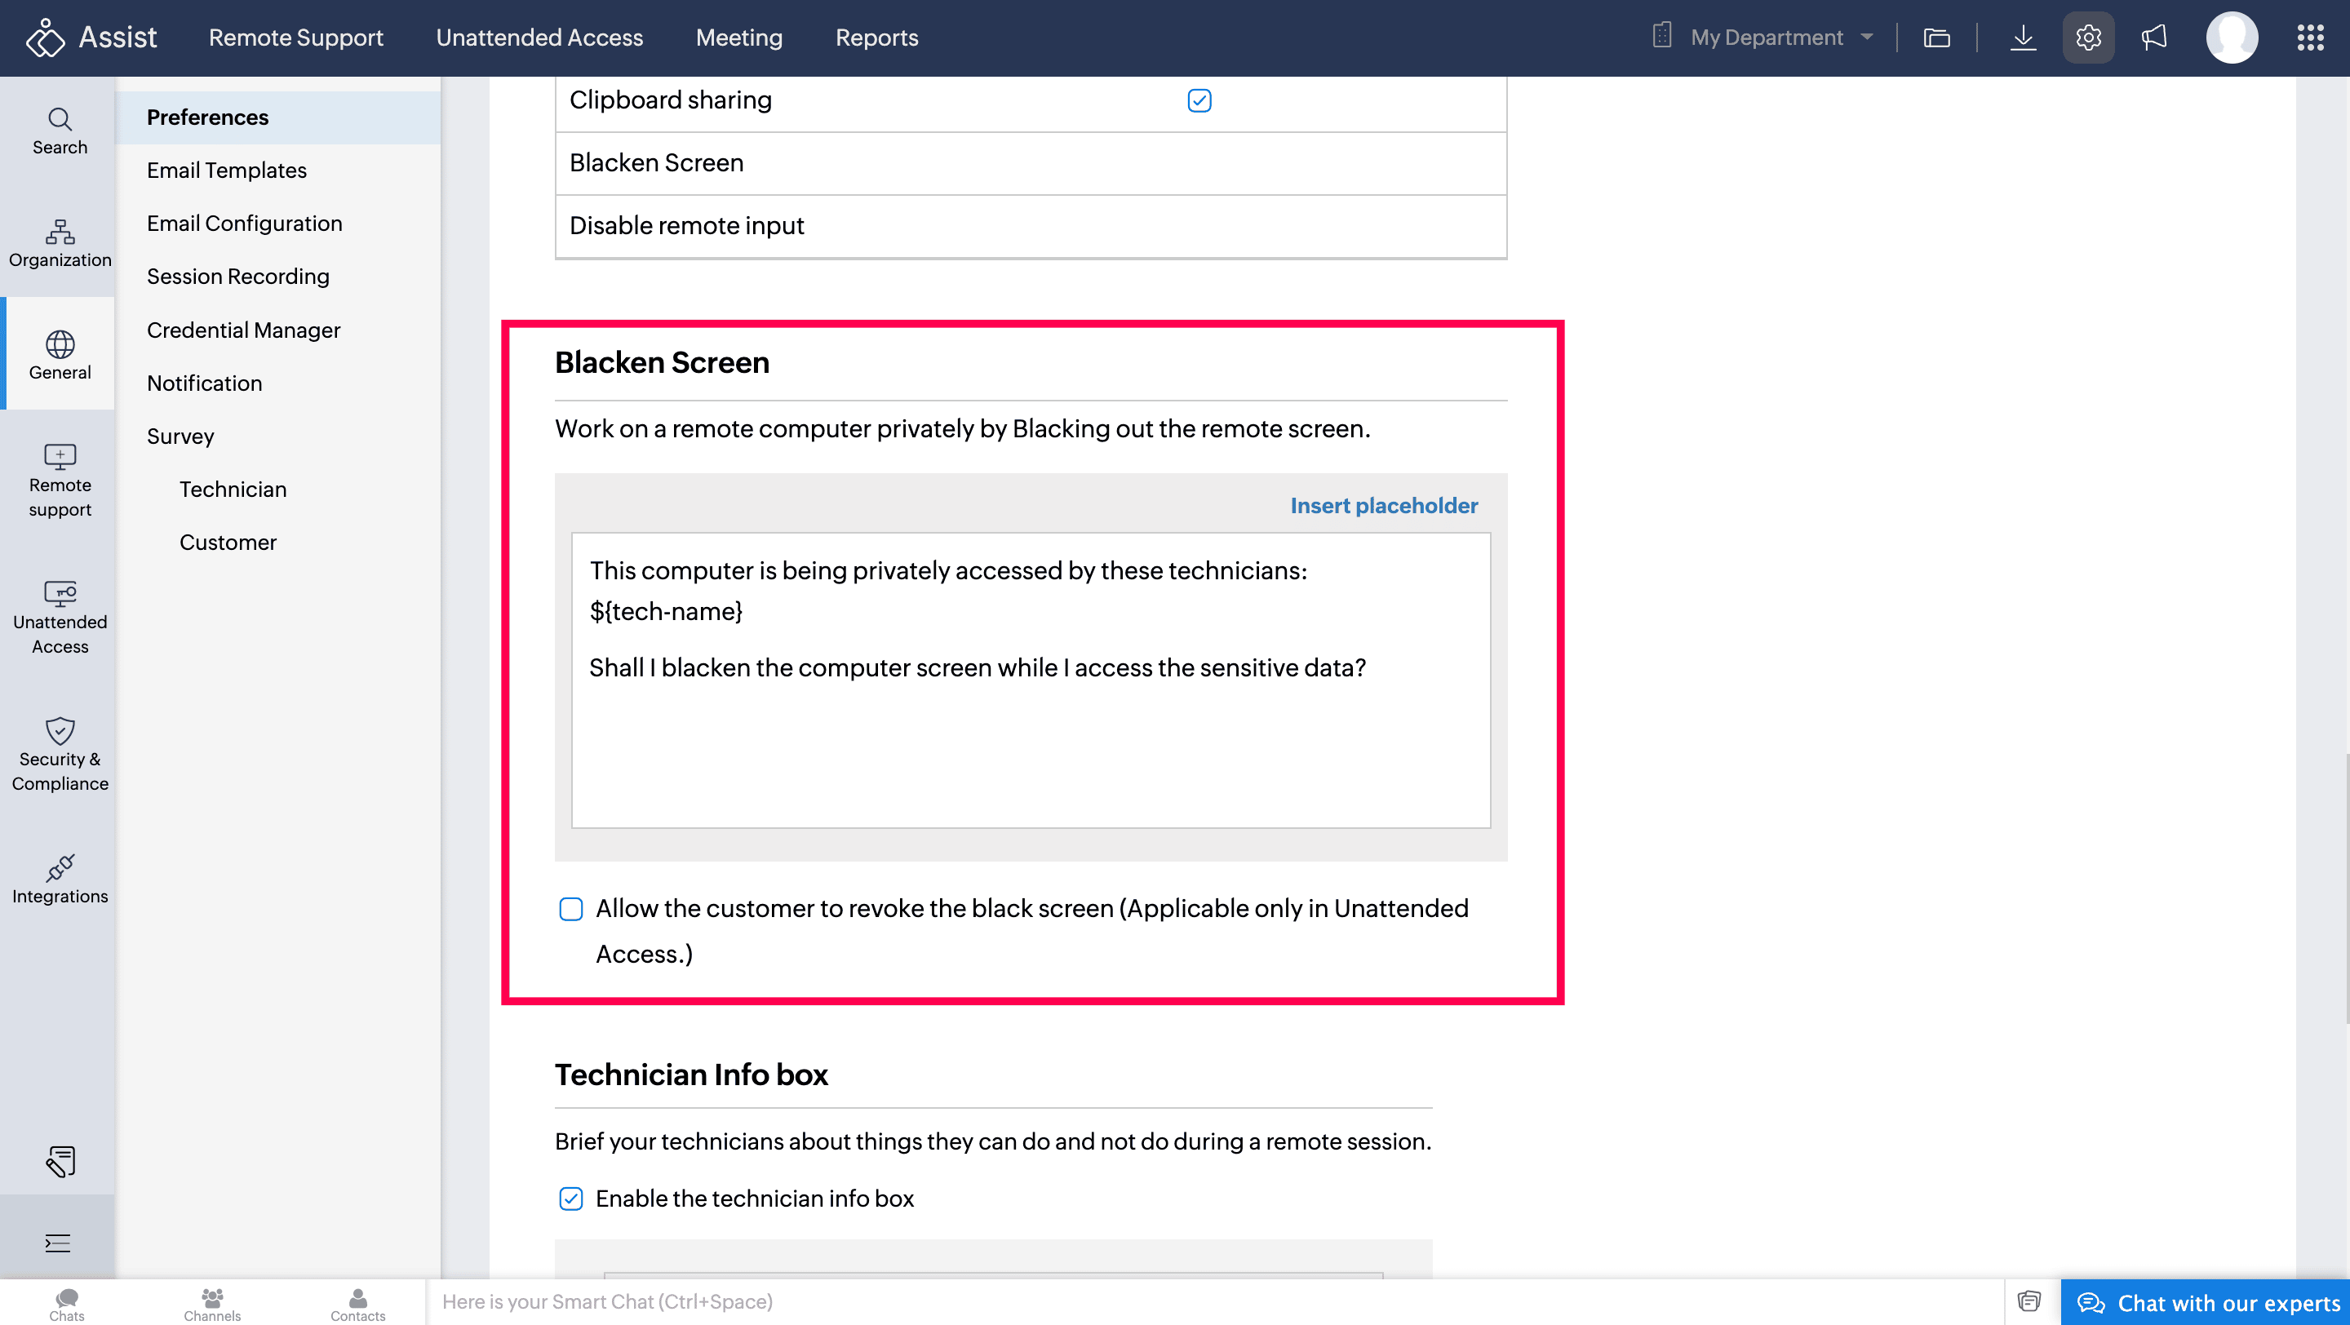
Task: Open Survey section in preferences list
Action: [180, 436]
